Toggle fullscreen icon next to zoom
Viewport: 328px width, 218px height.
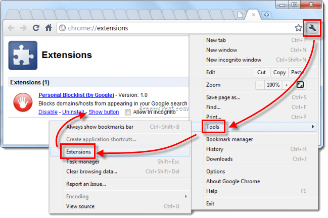(x=300, y=85)
